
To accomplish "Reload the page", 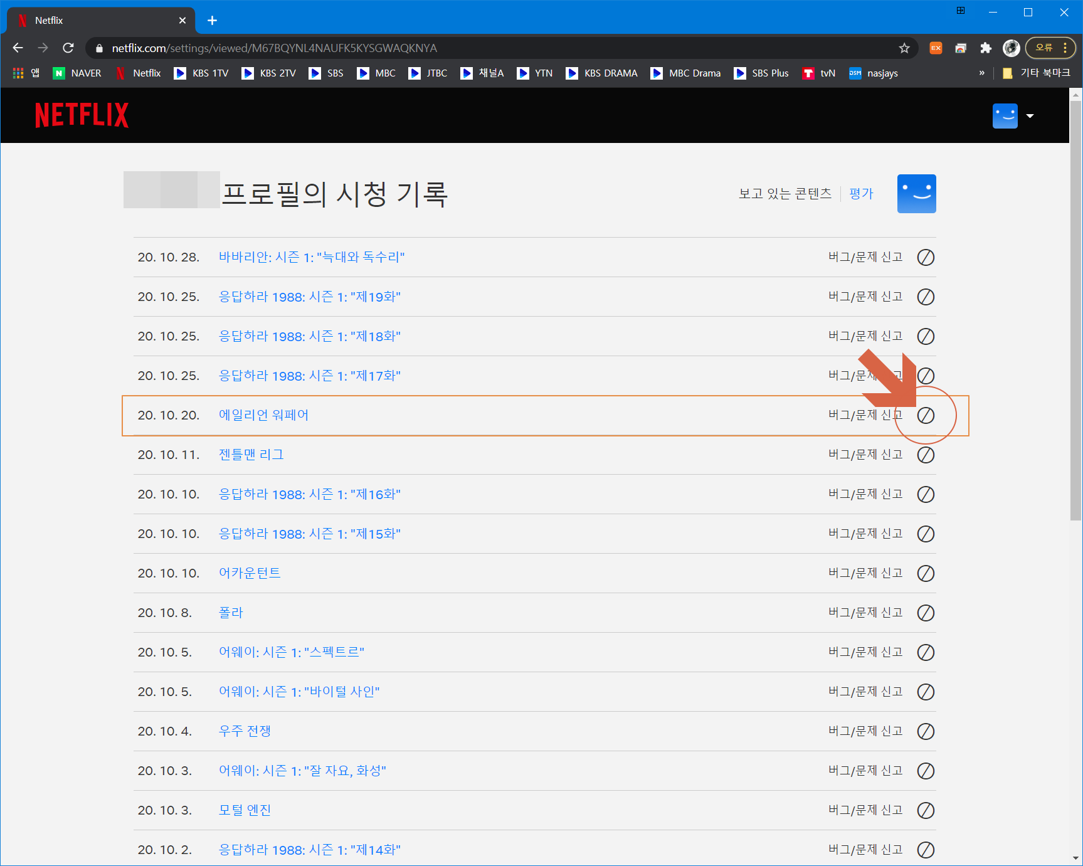I will tap(68, 48).
